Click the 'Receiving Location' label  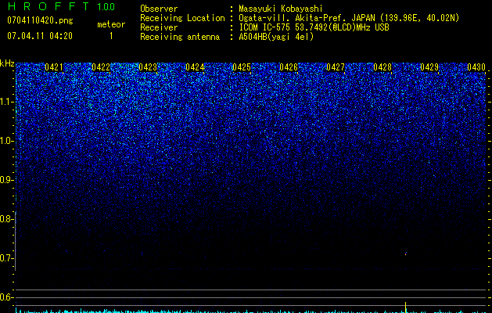coord(182,18)
